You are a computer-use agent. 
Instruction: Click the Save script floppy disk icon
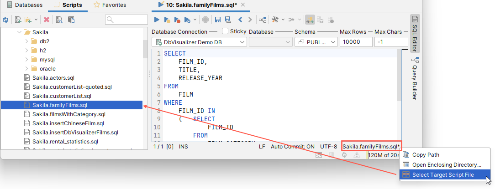[218, 20]
